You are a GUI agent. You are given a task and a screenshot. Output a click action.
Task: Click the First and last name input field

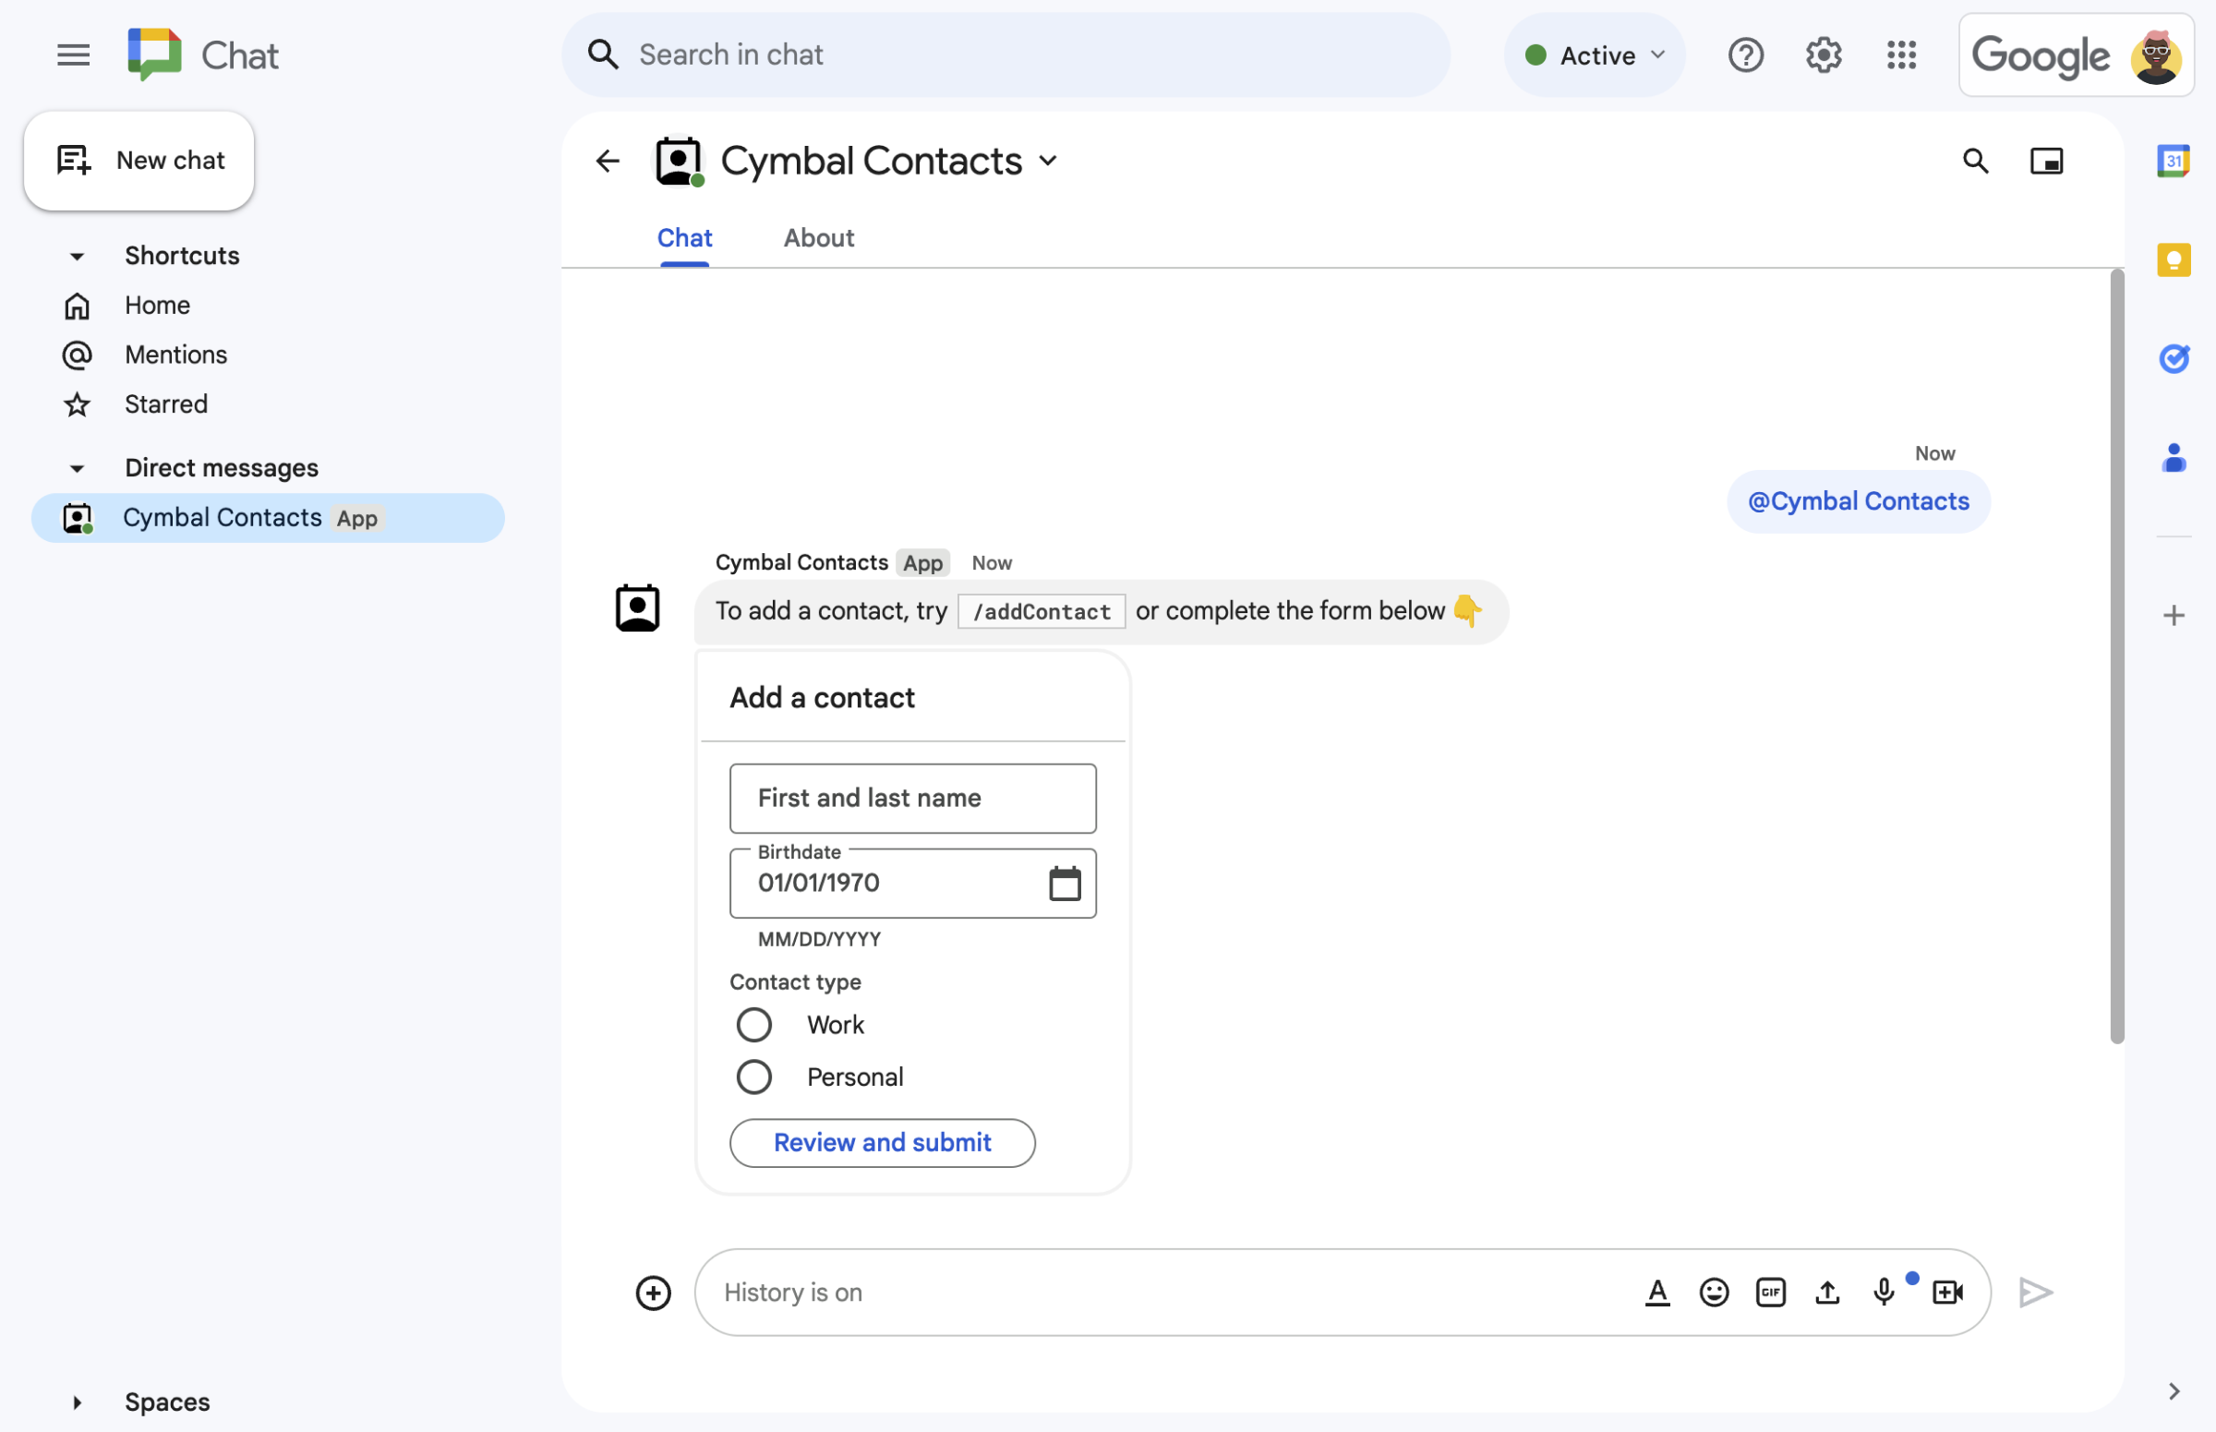click(912, 798)
